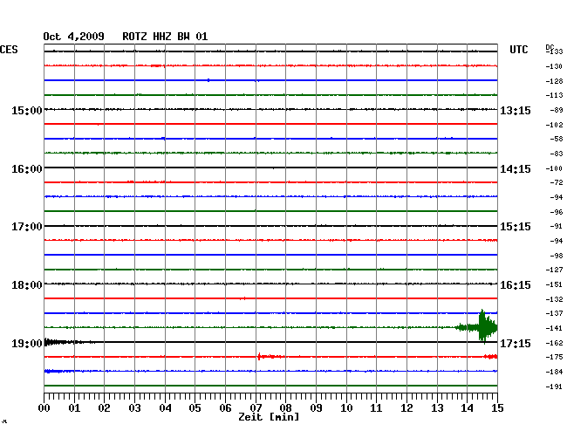Viewport: 567px width, 431px height.
Task: Select the 15:00 local time label
Action: click(x=27, y=110)
